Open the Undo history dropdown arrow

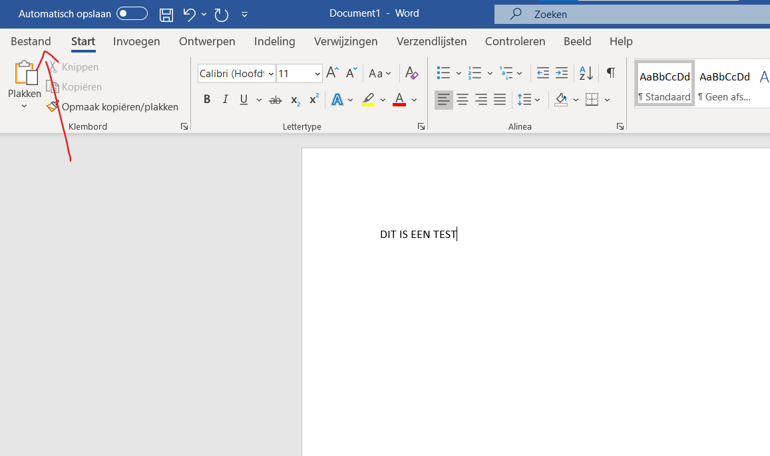point(204,15)
